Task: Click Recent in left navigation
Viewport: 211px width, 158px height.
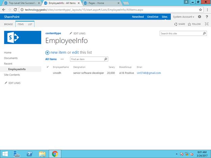Action: (x=8, y=64)
